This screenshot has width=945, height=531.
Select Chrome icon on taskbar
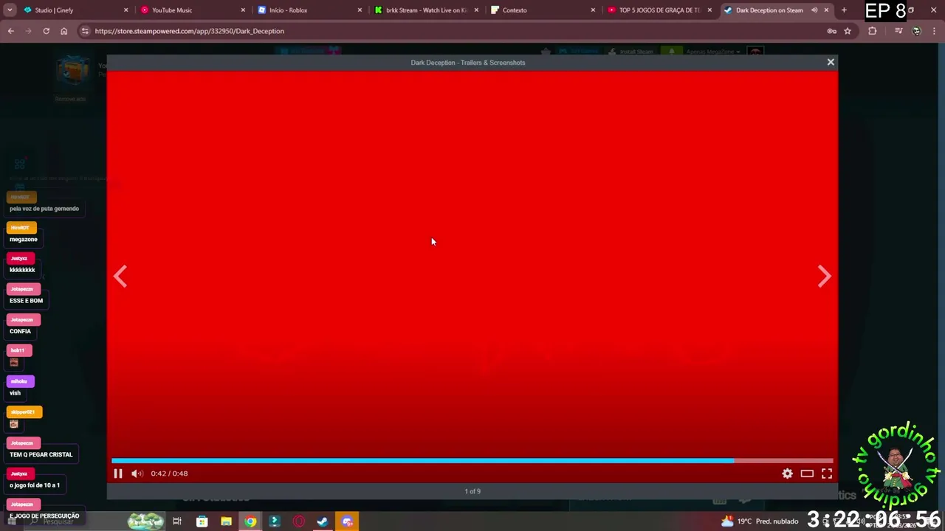pyautogui.click(x=250, y=521)
